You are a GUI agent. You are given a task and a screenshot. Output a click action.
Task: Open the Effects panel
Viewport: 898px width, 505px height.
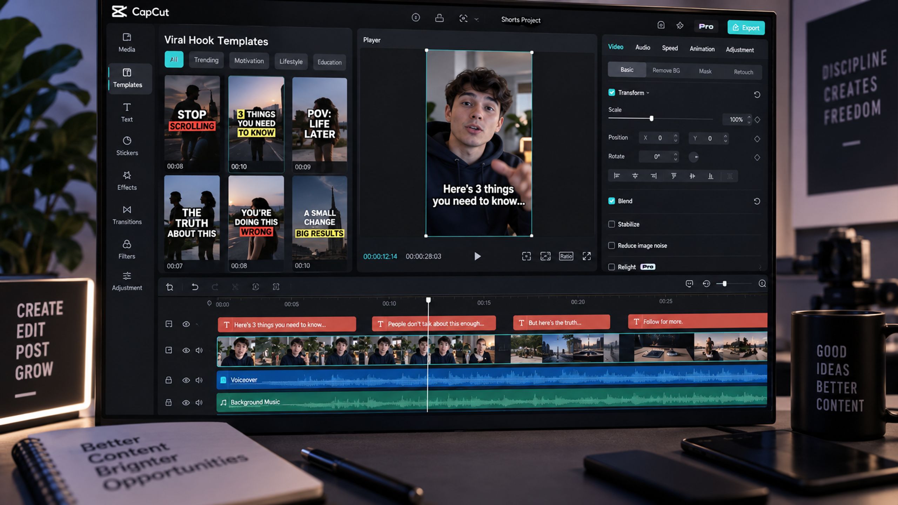pos(127,181)
